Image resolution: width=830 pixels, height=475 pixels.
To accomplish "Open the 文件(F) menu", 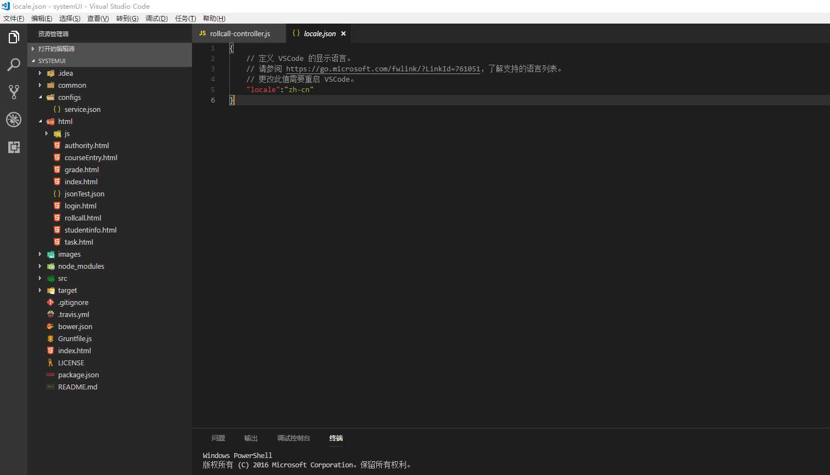I will pyautogui.click(x=14, y=18).
